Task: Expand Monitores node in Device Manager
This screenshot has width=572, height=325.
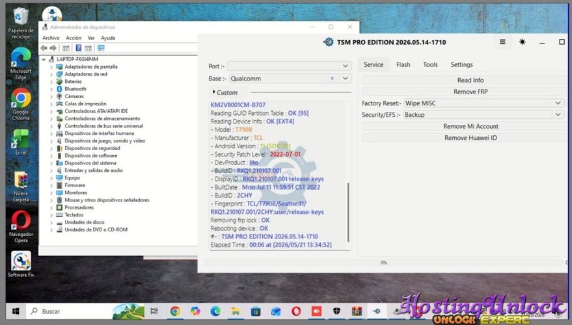Action: pyautogui.click(x=51, y=193)
